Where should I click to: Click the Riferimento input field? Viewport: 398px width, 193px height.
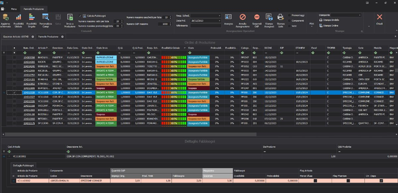(x=206, y=26)
